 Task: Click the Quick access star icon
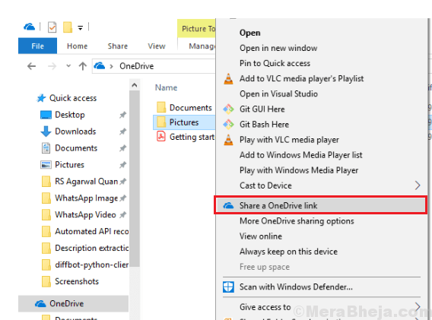point(41,98)
